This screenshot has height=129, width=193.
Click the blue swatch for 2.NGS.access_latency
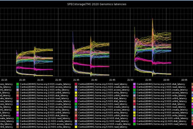76,90
